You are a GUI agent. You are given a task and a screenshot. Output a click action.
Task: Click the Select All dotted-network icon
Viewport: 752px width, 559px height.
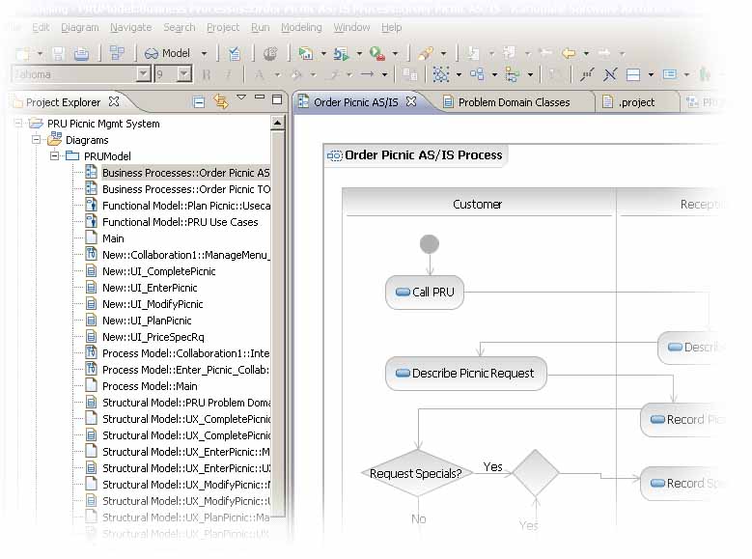tap(441, 74)
